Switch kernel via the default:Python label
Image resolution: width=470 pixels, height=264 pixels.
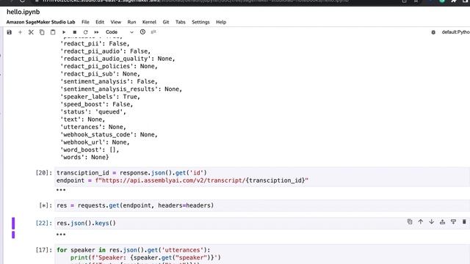click(x=455, y=32)
